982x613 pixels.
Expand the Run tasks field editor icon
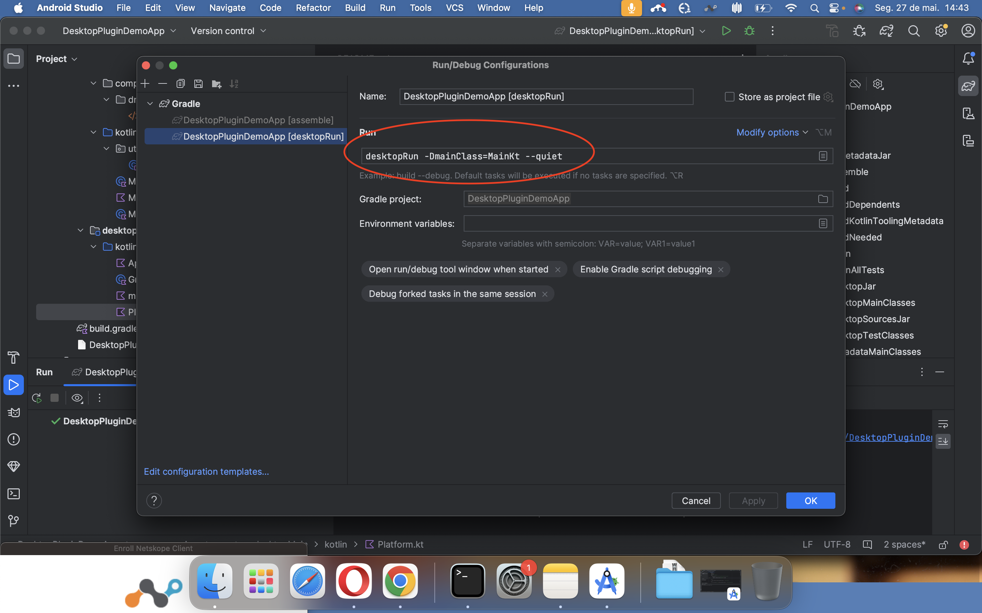tap(823, 156)
